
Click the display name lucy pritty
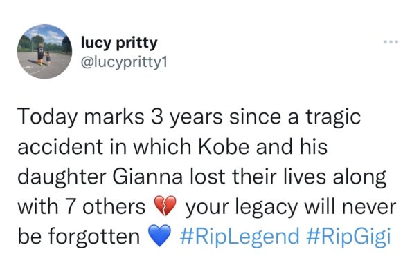pos(119,43)
